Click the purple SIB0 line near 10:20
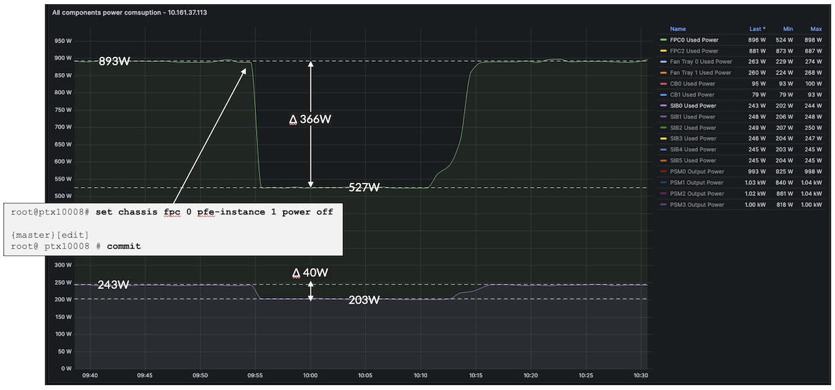This screenshot has height=390, width=835. click(x=531, y=285)
